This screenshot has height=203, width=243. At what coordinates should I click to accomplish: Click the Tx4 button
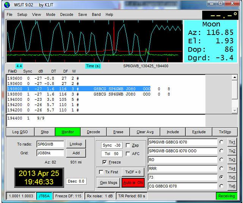pos(232,168)
